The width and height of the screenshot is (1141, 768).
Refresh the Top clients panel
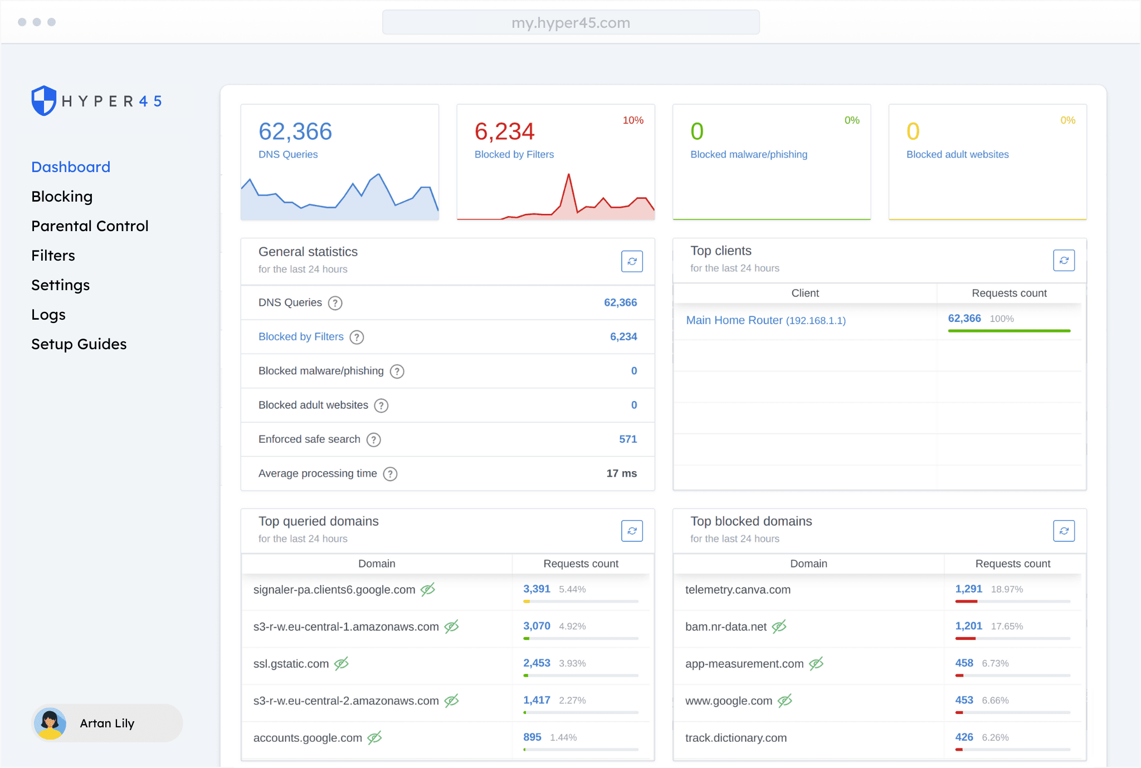1064,260
